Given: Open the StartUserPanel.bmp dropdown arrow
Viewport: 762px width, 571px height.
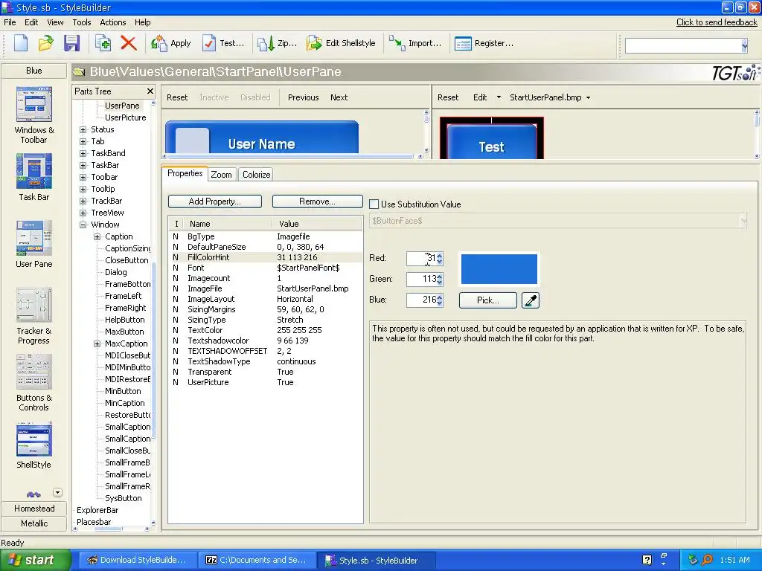Looking at the screenshot, I should pyautogui.click(x=588, y=97).
